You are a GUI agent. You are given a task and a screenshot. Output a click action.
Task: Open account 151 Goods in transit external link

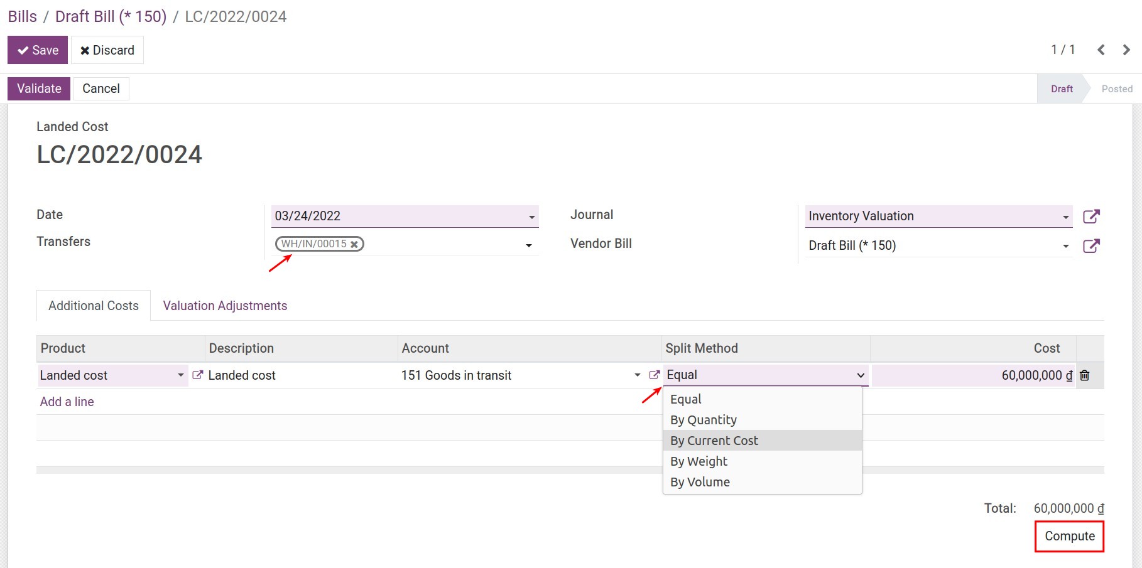(x=653, y=375)
